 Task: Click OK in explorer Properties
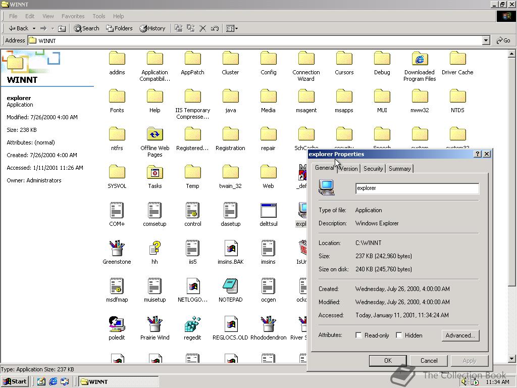pos(388,361)
